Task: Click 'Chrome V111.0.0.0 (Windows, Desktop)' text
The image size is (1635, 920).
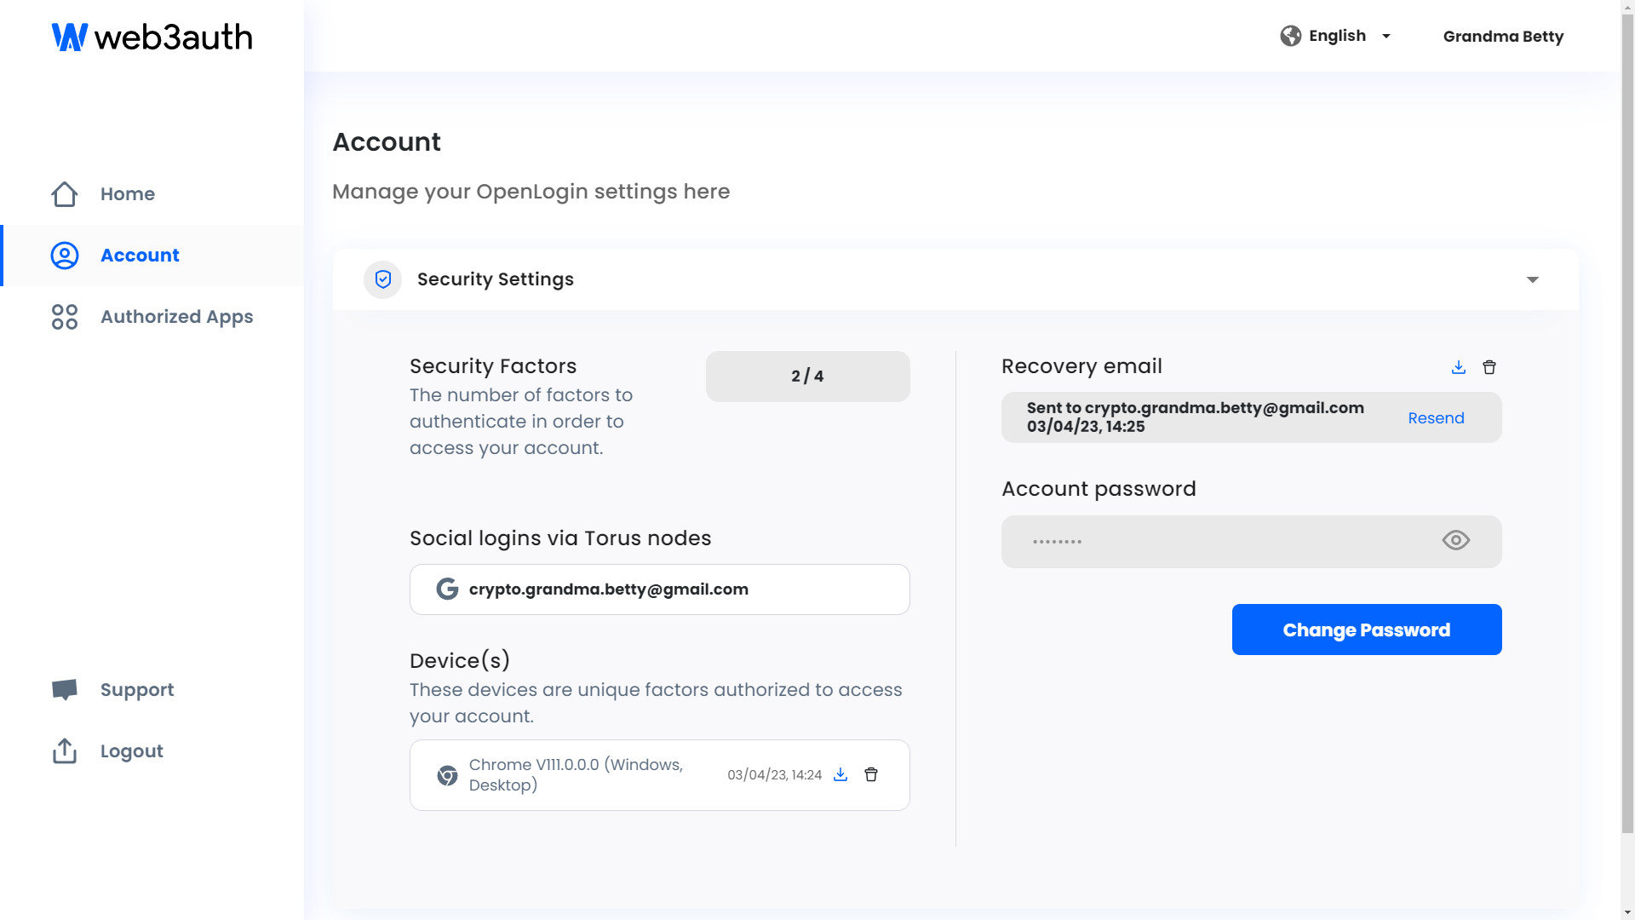Action: 576,775
